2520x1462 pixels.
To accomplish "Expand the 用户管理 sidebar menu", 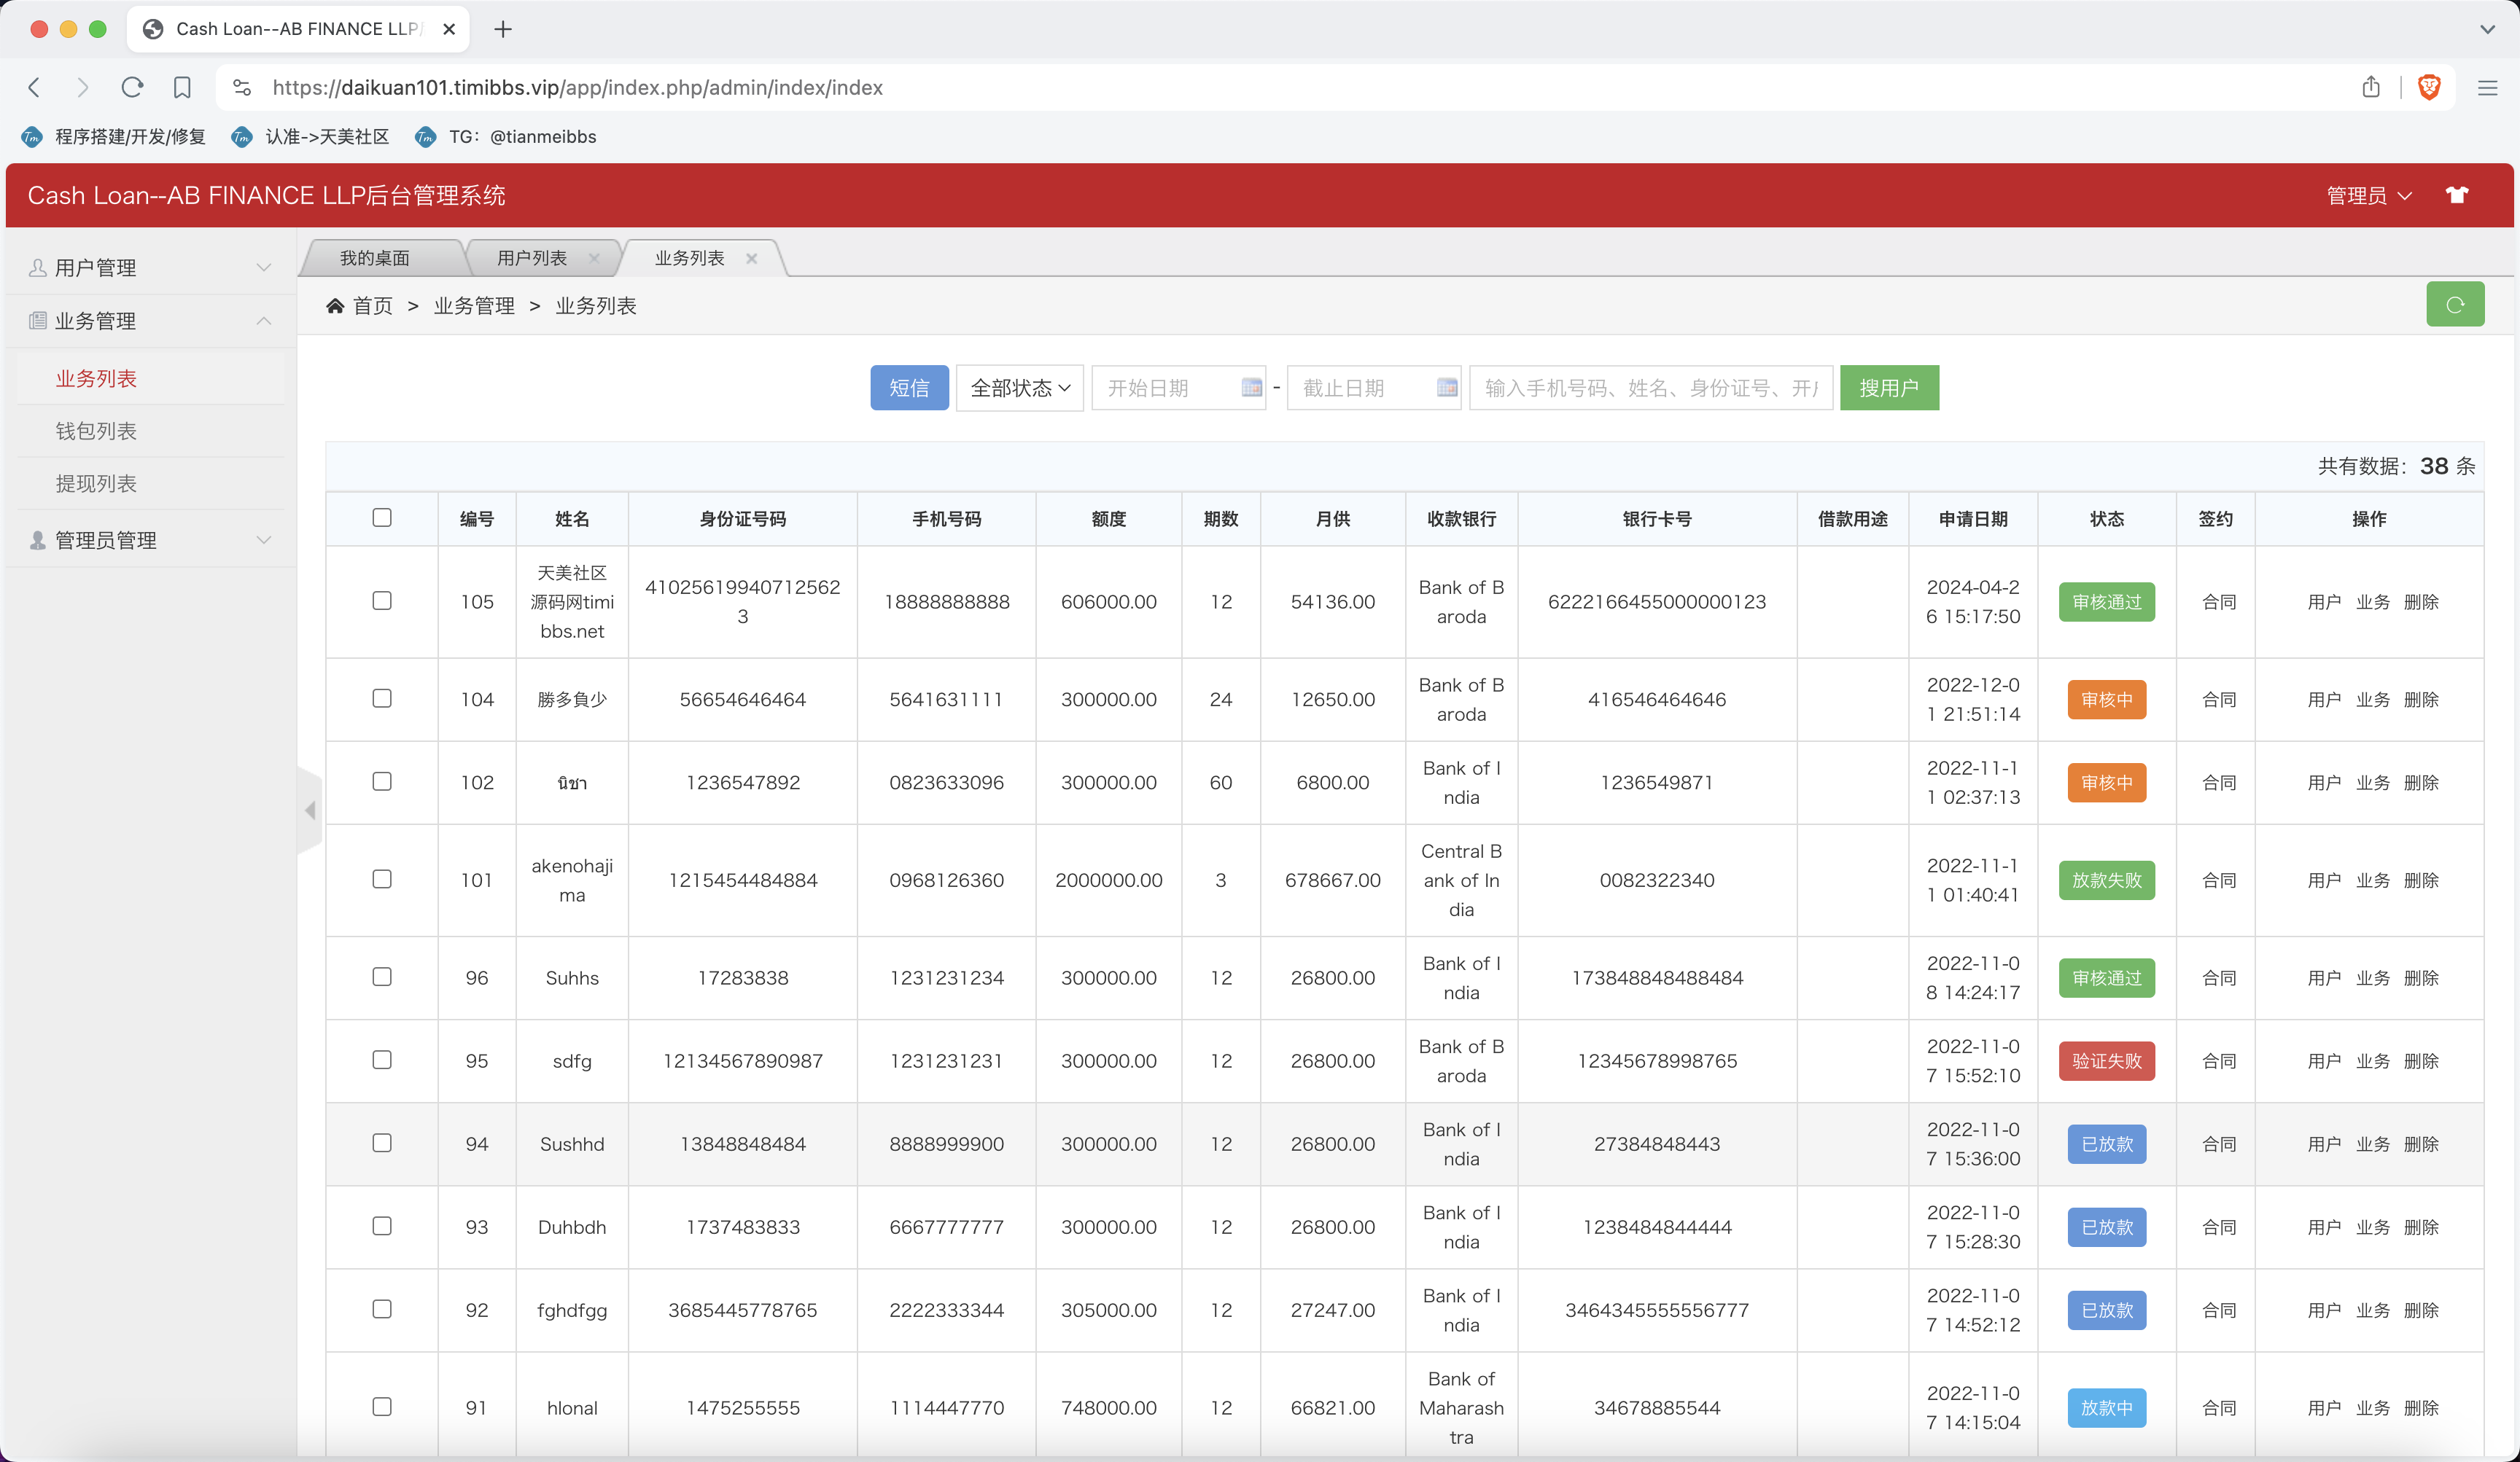I will pyautogui.click(x=150, y=267).
